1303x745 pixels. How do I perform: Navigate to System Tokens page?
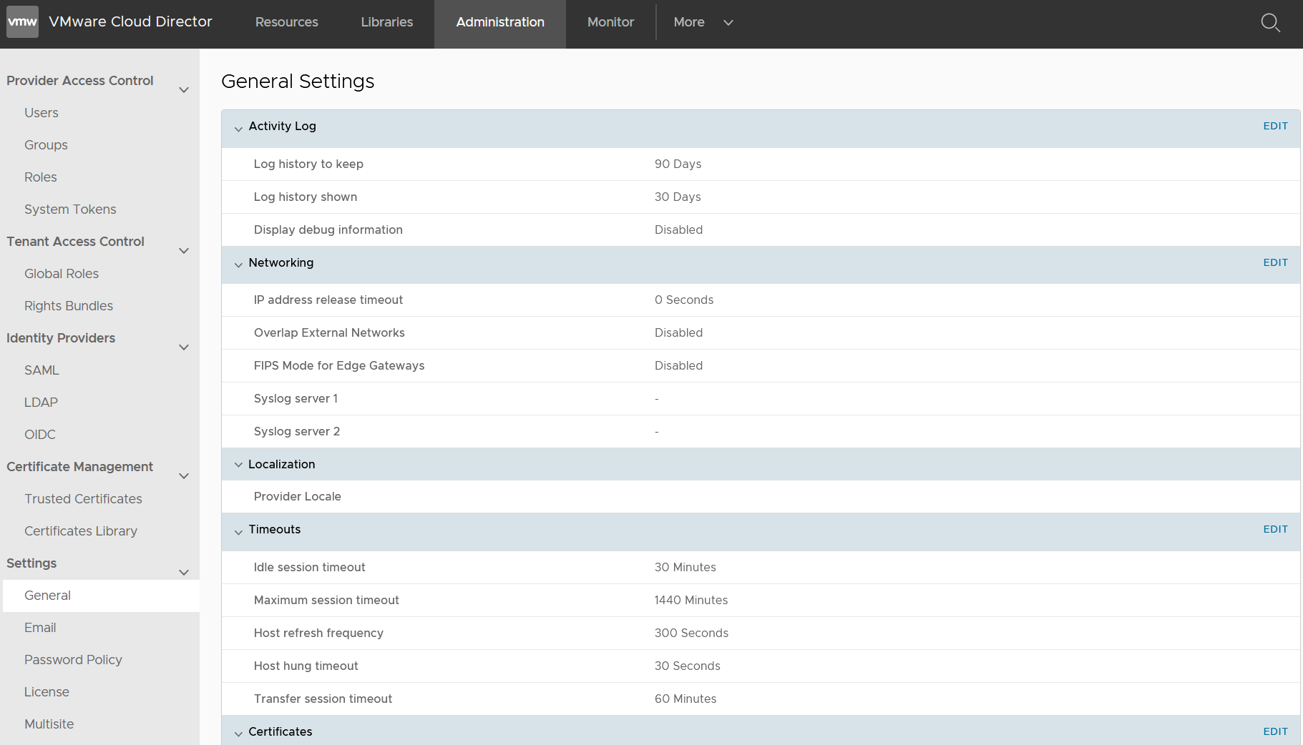pyautogui.click(x=70, y=209)
